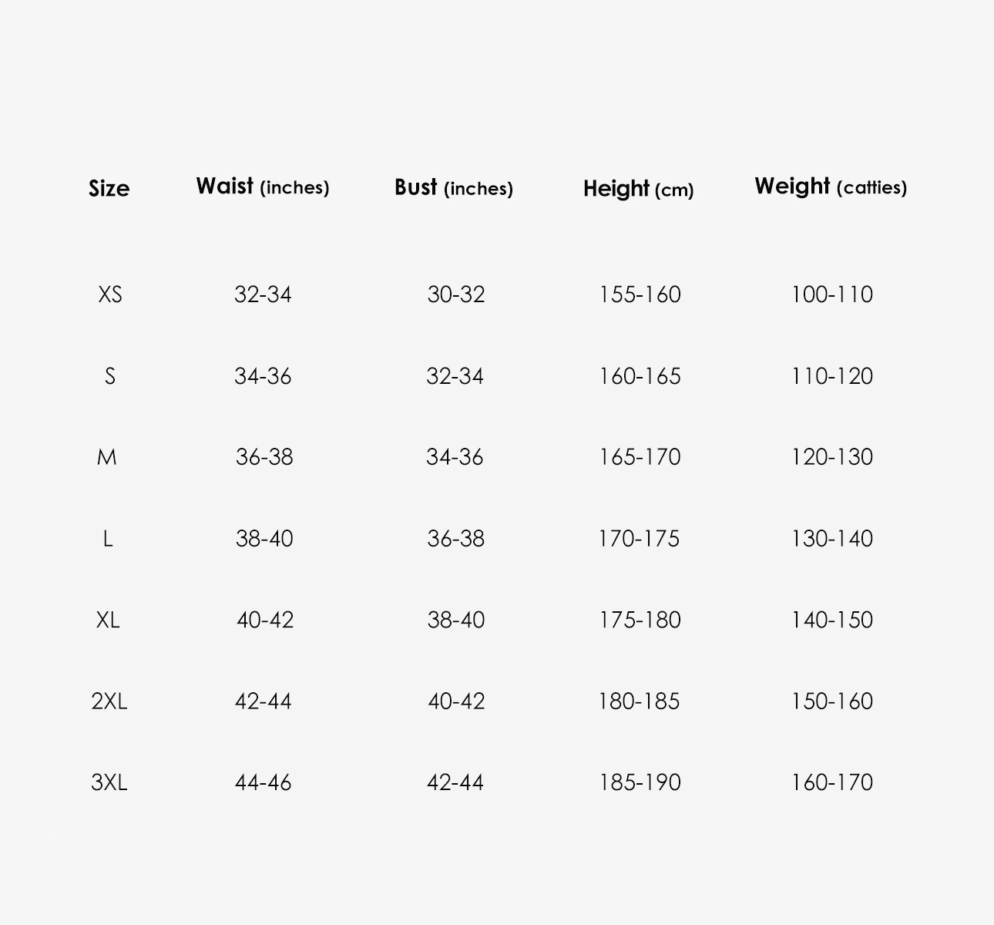This screenshot has height=925, width=994.
Task: Select the M size row label
Action: [107, 457]
